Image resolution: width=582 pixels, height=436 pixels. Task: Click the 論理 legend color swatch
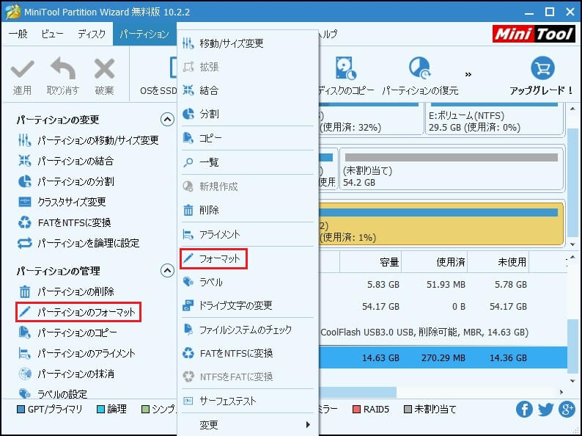pos(100,410)
